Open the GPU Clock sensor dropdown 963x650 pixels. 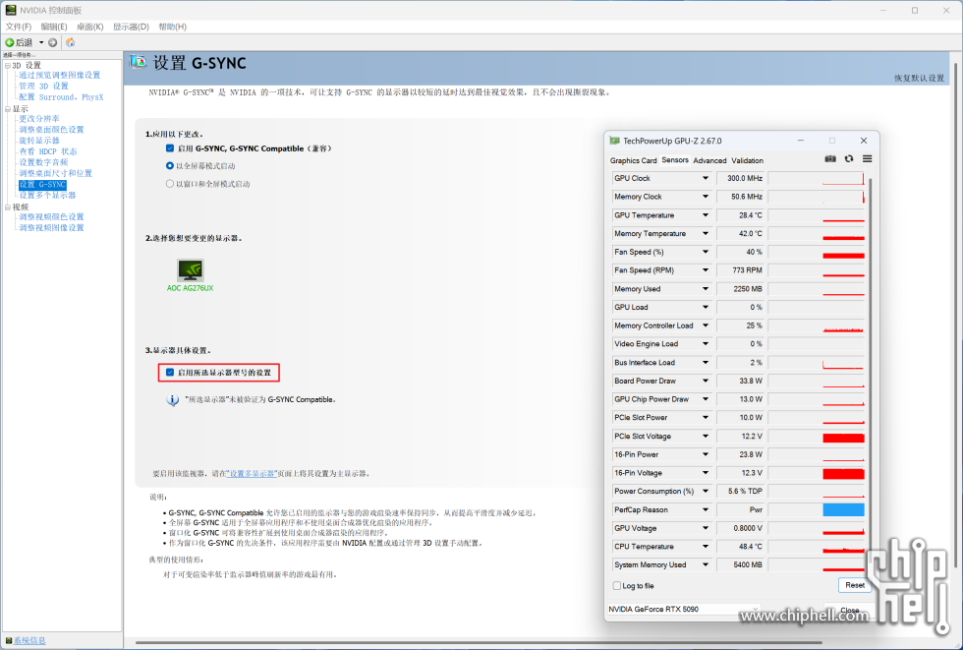pyautogui.click(x=706, y=178)
